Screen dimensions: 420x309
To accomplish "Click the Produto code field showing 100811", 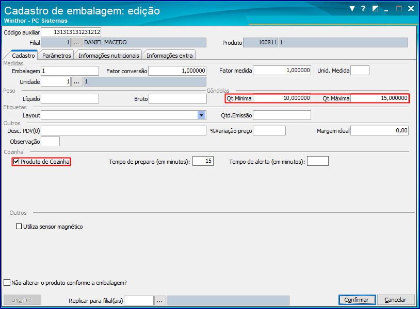I will point(261,43).
